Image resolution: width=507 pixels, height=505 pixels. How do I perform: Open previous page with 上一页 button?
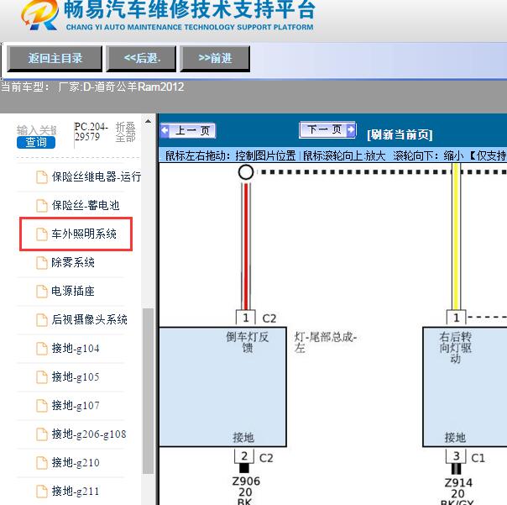(x=188, y=131)
